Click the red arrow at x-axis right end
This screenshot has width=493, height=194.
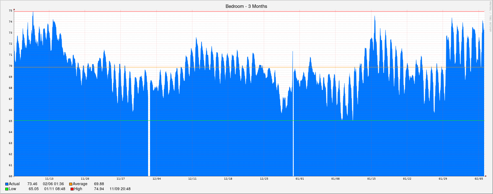pos(486,176)
